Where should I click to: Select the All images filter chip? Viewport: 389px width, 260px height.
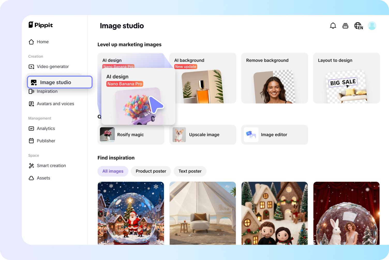[113, 171]
